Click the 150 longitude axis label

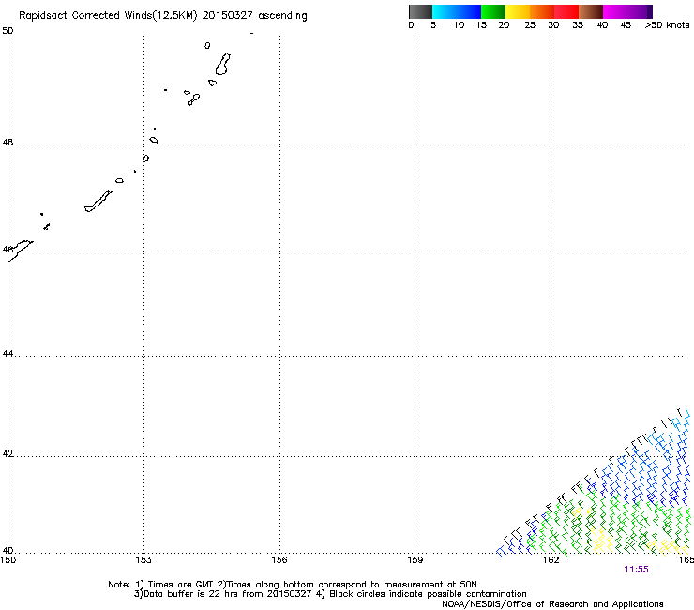(x=8, y=560)
